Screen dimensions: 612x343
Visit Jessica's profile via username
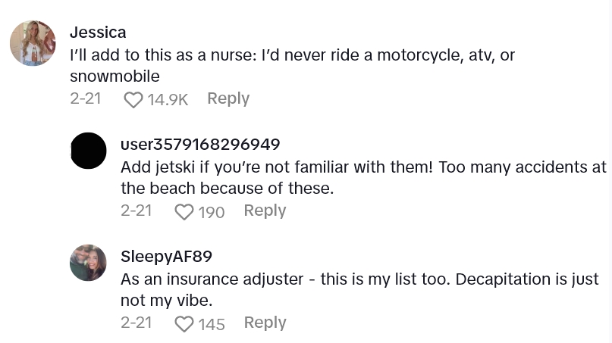(98, 33)
